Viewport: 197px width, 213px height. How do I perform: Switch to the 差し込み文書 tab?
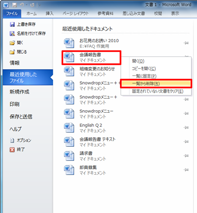pyautogui.click(x=133, y=13)
